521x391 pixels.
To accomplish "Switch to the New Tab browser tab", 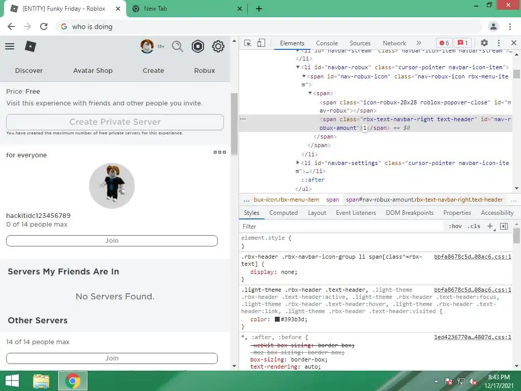I will [x=187, y=9].
